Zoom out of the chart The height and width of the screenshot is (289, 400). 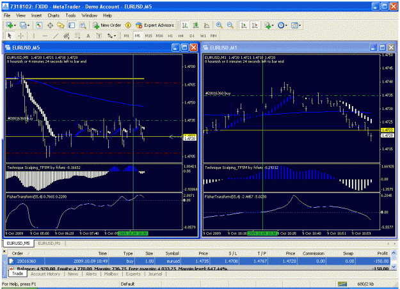pos(230,25)
